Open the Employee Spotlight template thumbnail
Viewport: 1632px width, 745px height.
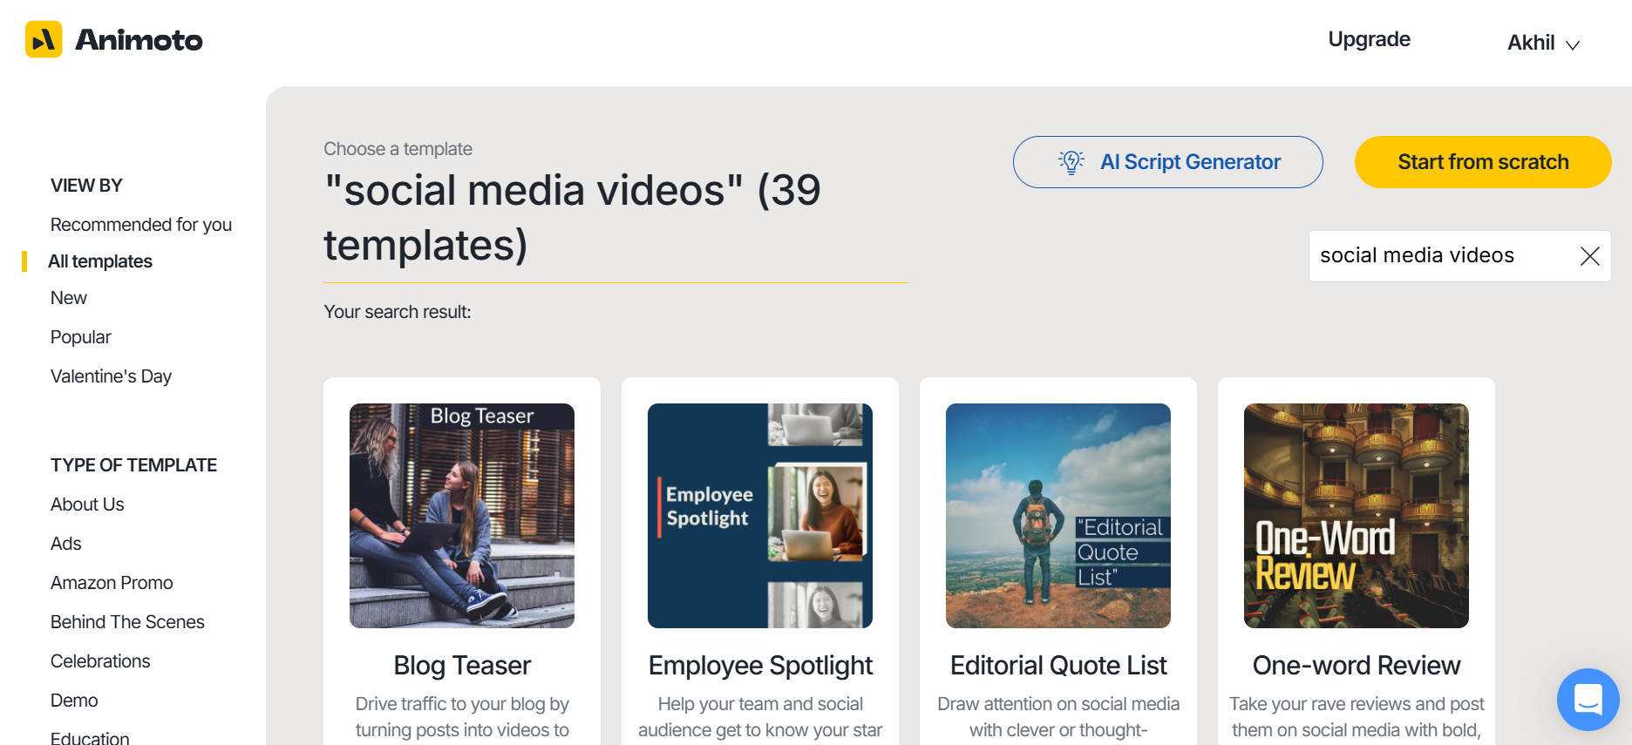(x=760, y=516)
